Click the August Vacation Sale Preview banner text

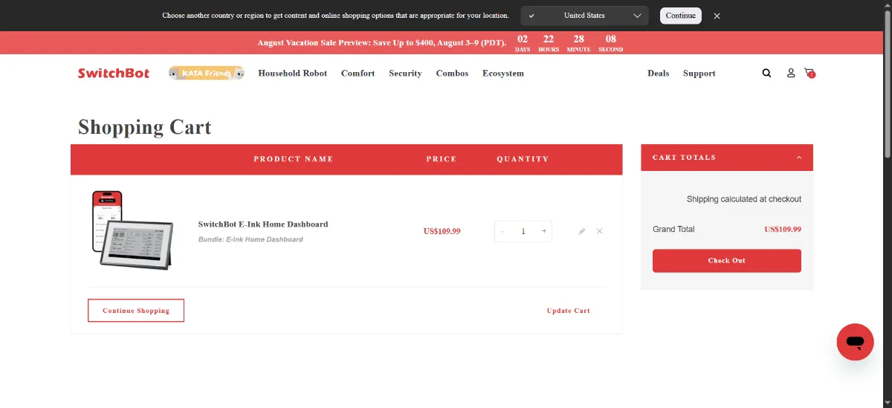coord(382,42)
